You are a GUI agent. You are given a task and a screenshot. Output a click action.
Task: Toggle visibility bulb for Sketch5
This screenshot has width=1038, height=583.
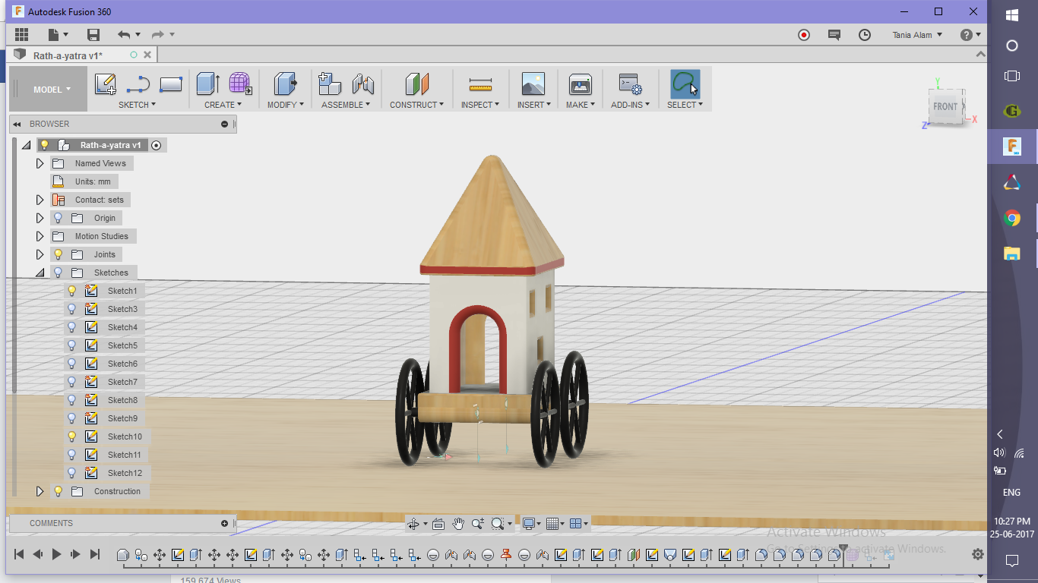click(72, 345)
